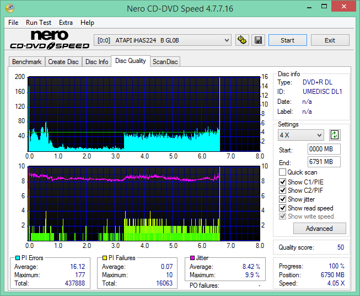The image size is (360, 296).
Task: Switch to the Benchmark tab
Action: [x=27, y=62]
